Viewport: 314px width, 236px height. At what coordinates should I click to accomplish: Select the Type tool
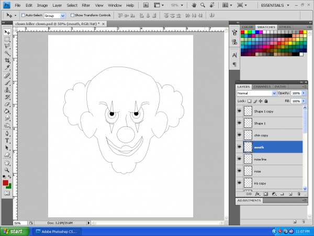pyautogui.click(x=7, y=141)
